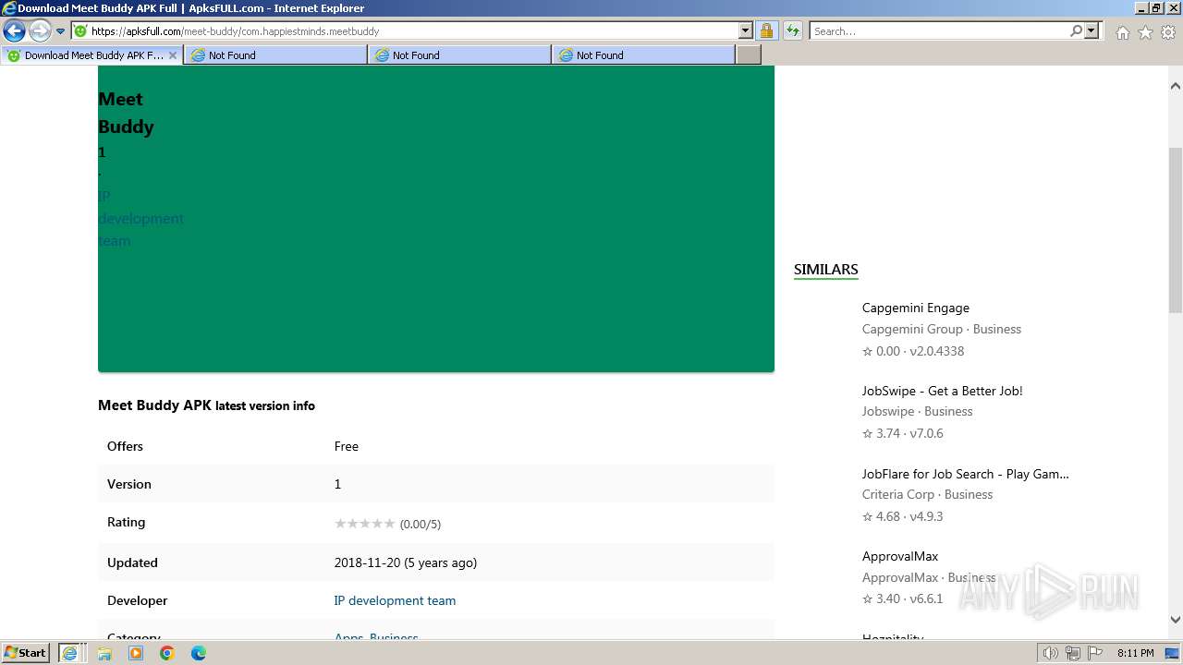
Task: Open File Explorer from the taskbar
Action: (x=104, y=653)
